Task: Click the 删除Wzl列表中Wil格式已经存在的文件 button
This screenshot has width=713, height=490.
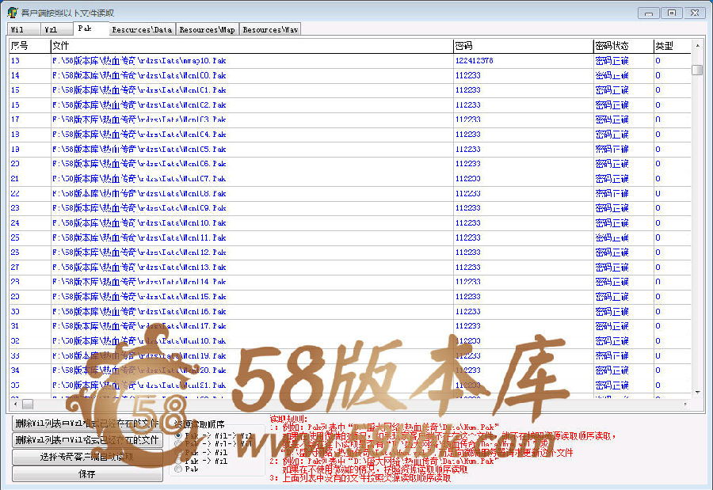Action: click(x=87, y=439)
